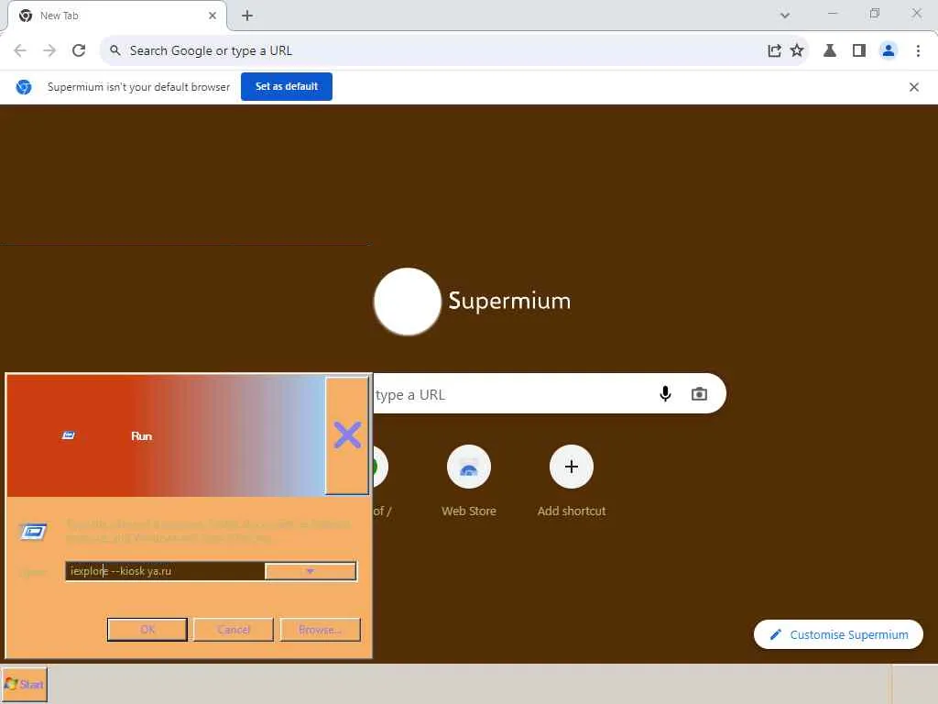Open the experiments flask icon
The image size is (938, 704).
[x=830, y=51]
